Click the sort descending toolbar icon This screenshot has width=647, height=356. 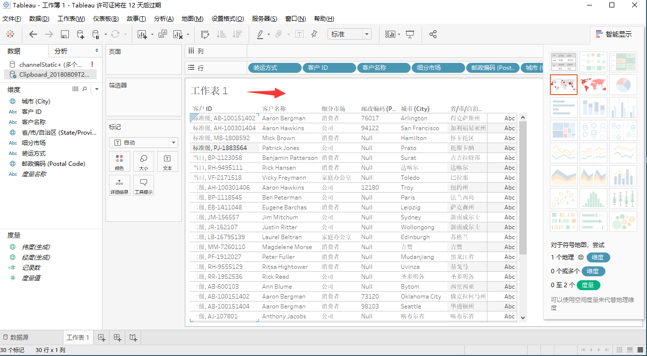[x=237, y=34]
